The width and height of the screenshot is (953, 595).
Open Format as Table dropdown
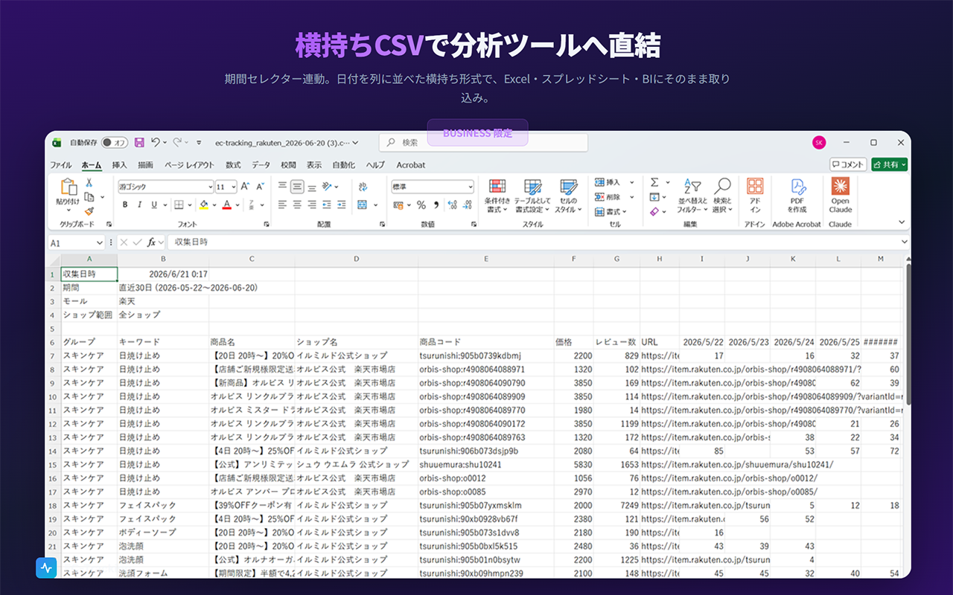(x=532, y=196)
